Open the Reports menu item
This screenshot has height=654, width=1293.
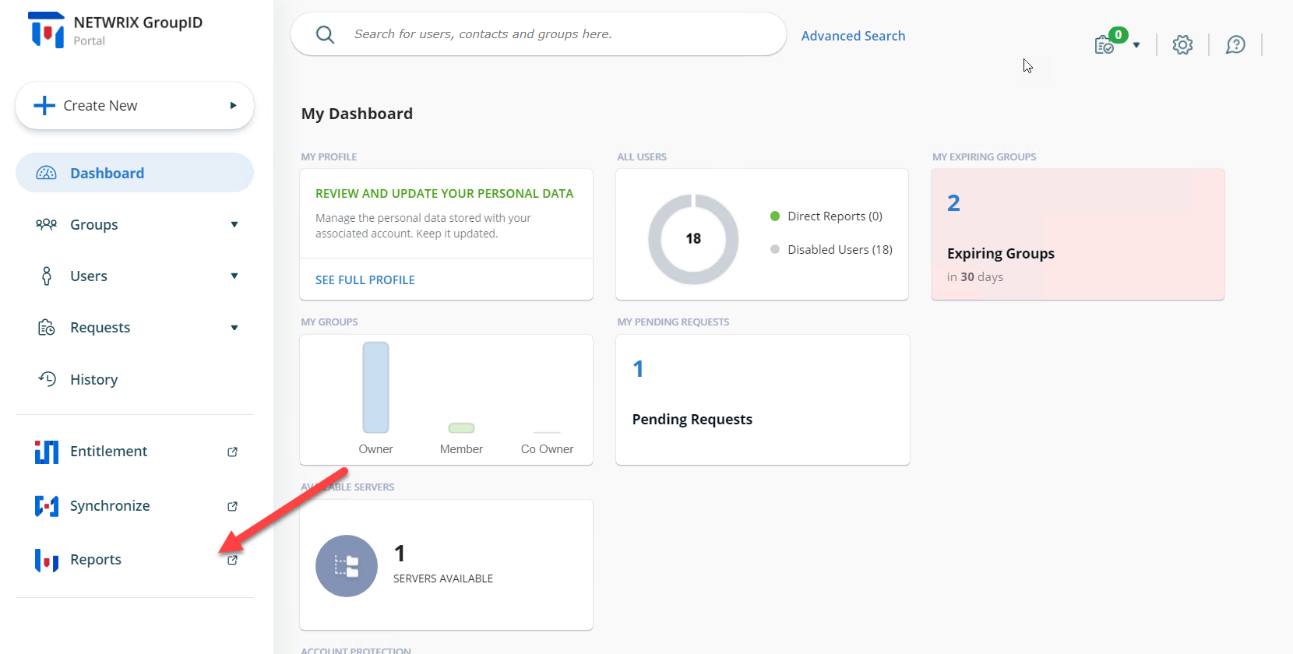click(135, 560)
